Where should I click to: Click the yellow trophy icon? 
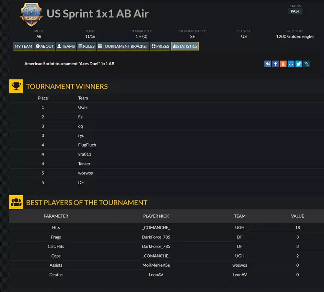[x=16, y=86]
